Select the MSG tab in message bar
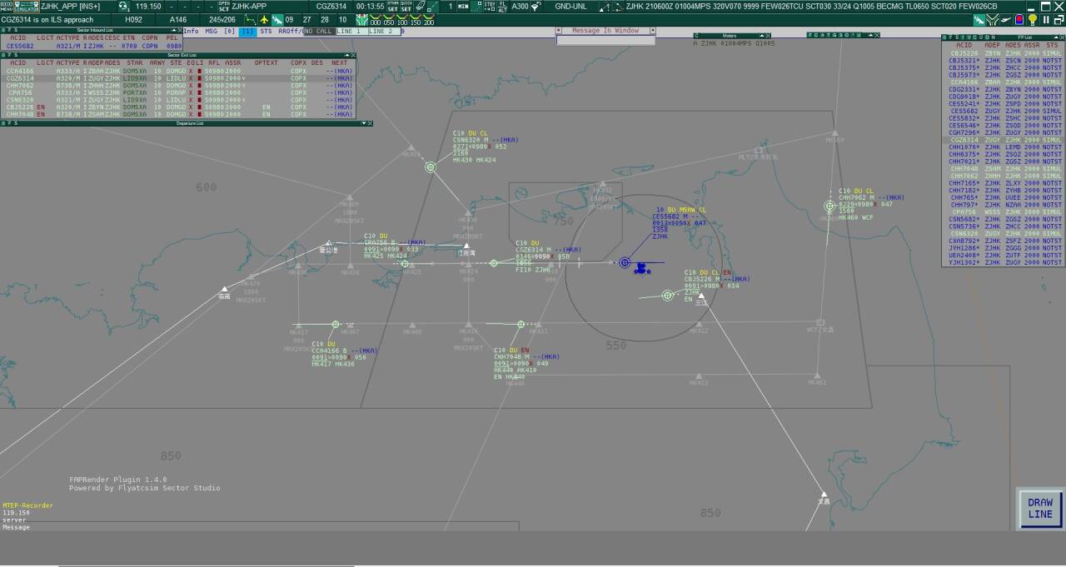 coord(212,32)
